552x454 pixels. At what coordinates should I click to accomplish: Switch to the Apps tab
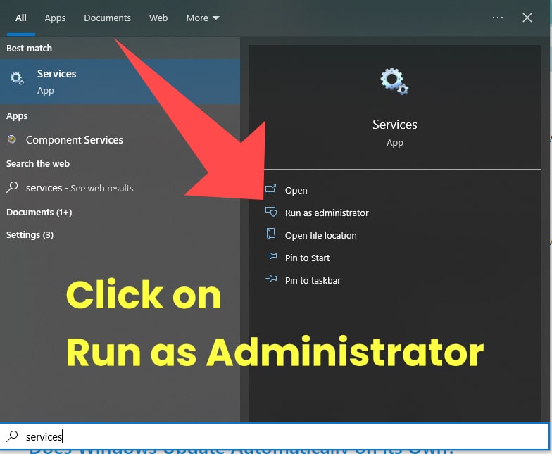[55, 18]
